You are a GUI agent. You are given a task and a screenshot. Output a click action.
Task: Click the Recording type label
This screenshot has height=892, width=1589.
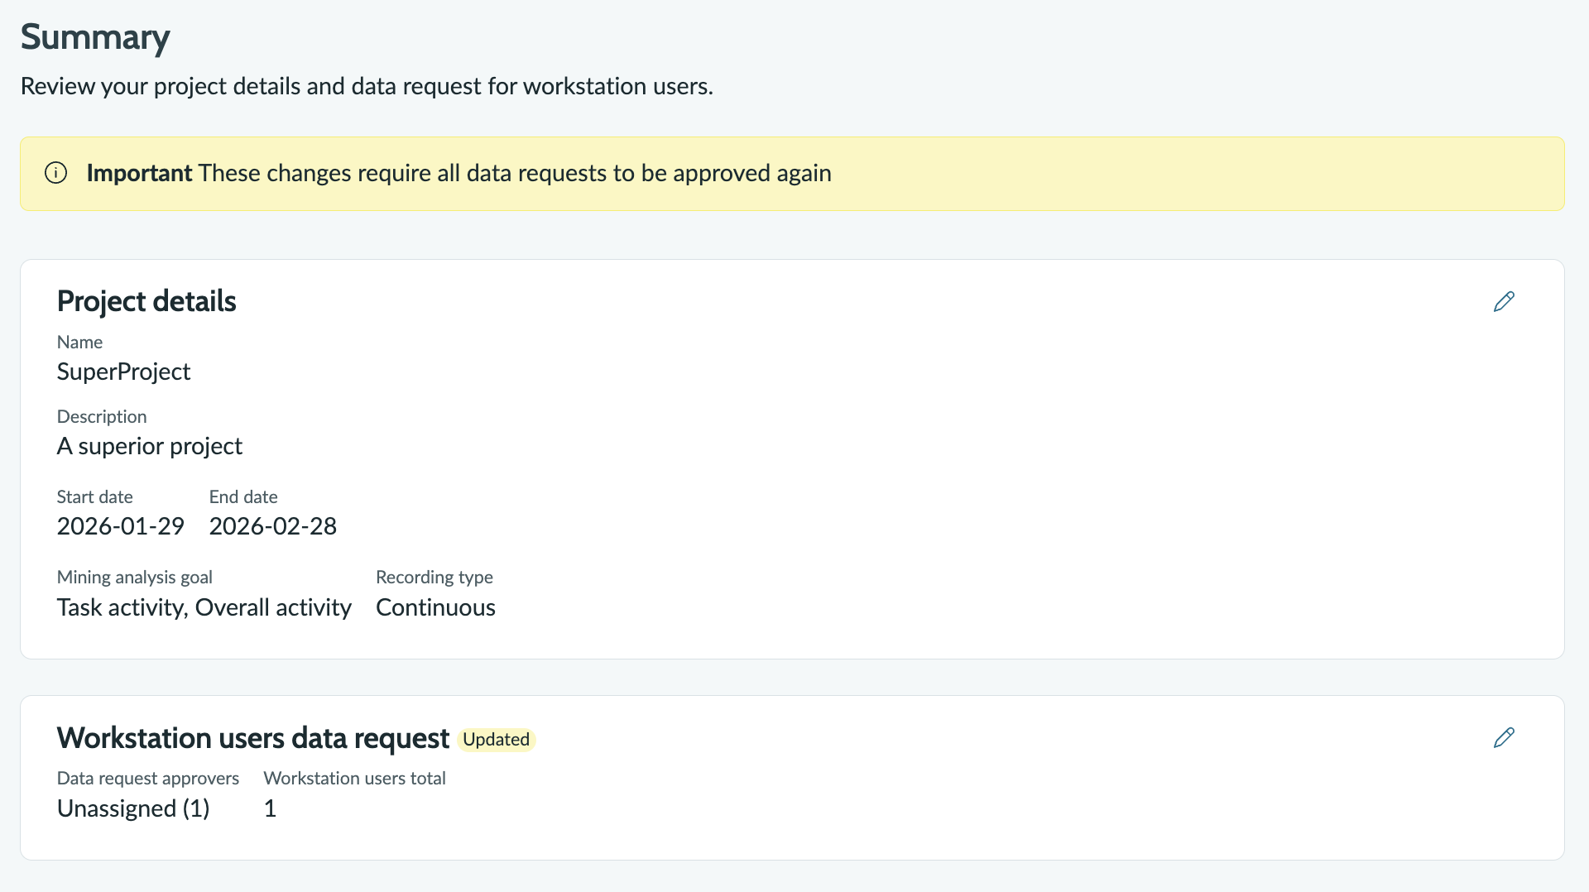(434, 577)
